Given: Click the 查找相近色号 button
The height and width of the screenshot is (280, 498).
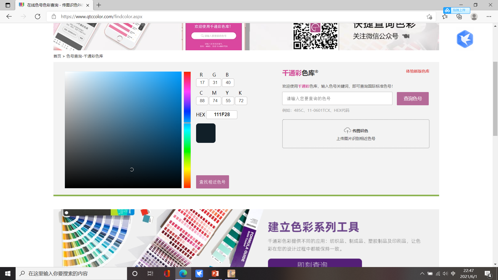Looking at the screenshot, I should pyautogui.click(x=212, y=182).
